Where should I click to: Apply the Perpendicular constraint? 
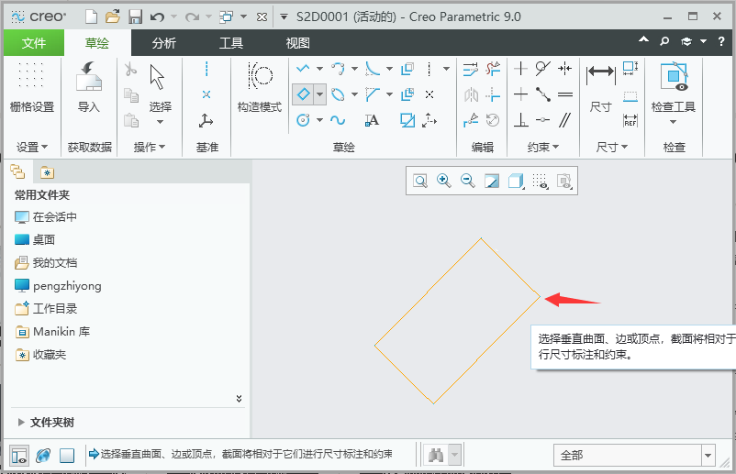click(520, 120)
